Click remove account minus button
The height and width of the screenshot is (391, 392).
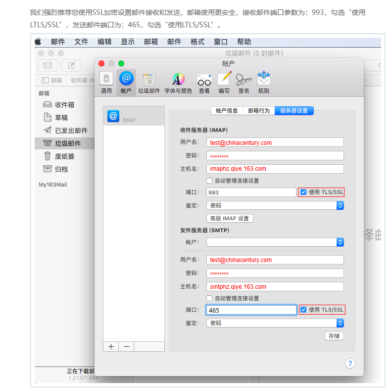[127, 347]
